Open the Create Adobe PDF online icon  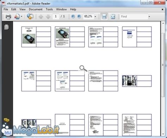point(17,17)
